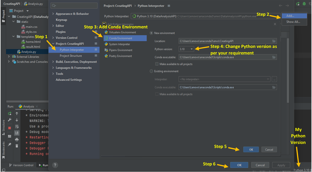Click OK in Add Python Interpreter dialog
This screenshot has width=312, height=172.
pyautogui.click(x=251, y=150)
